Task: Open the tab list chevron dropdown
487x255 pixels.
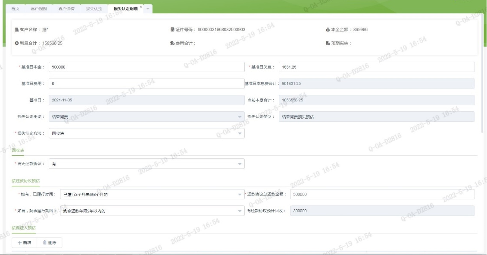Action: 148,9
